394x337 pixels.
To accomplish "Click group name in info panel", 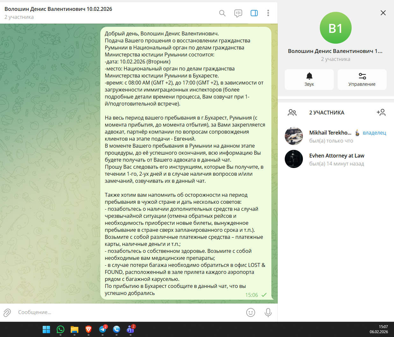I will tap(335, 51).
